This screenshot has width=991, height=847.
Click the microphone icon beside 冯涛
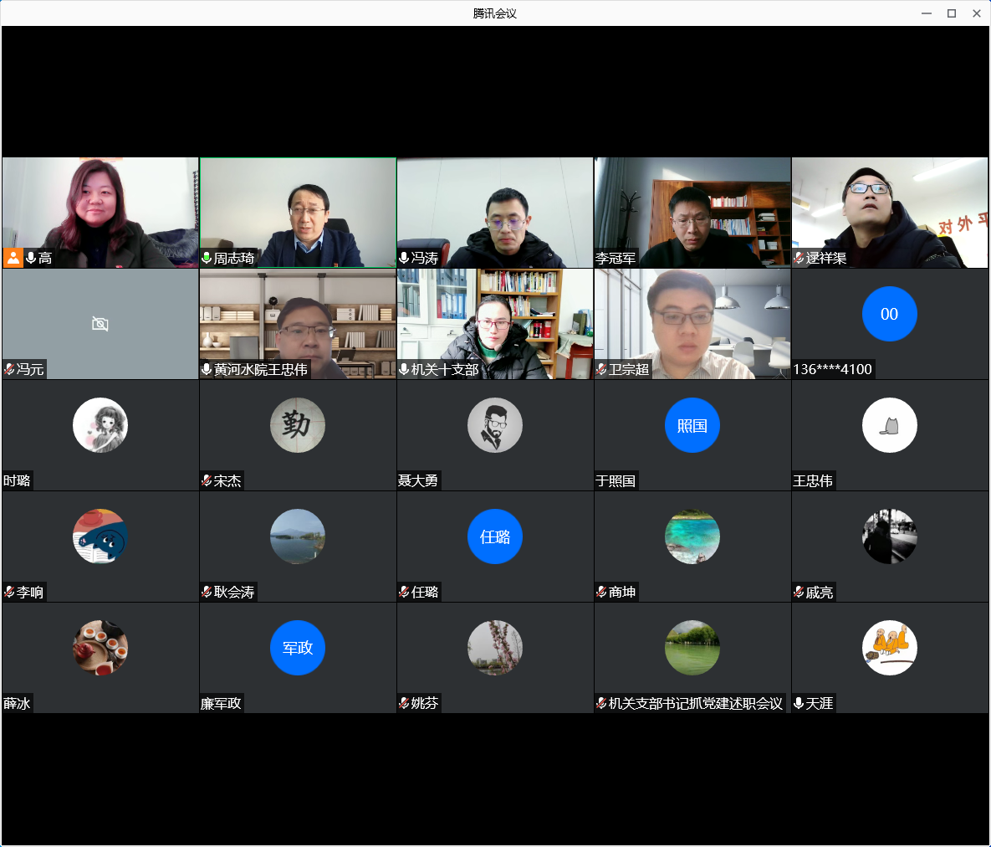[x=404, y=258]
